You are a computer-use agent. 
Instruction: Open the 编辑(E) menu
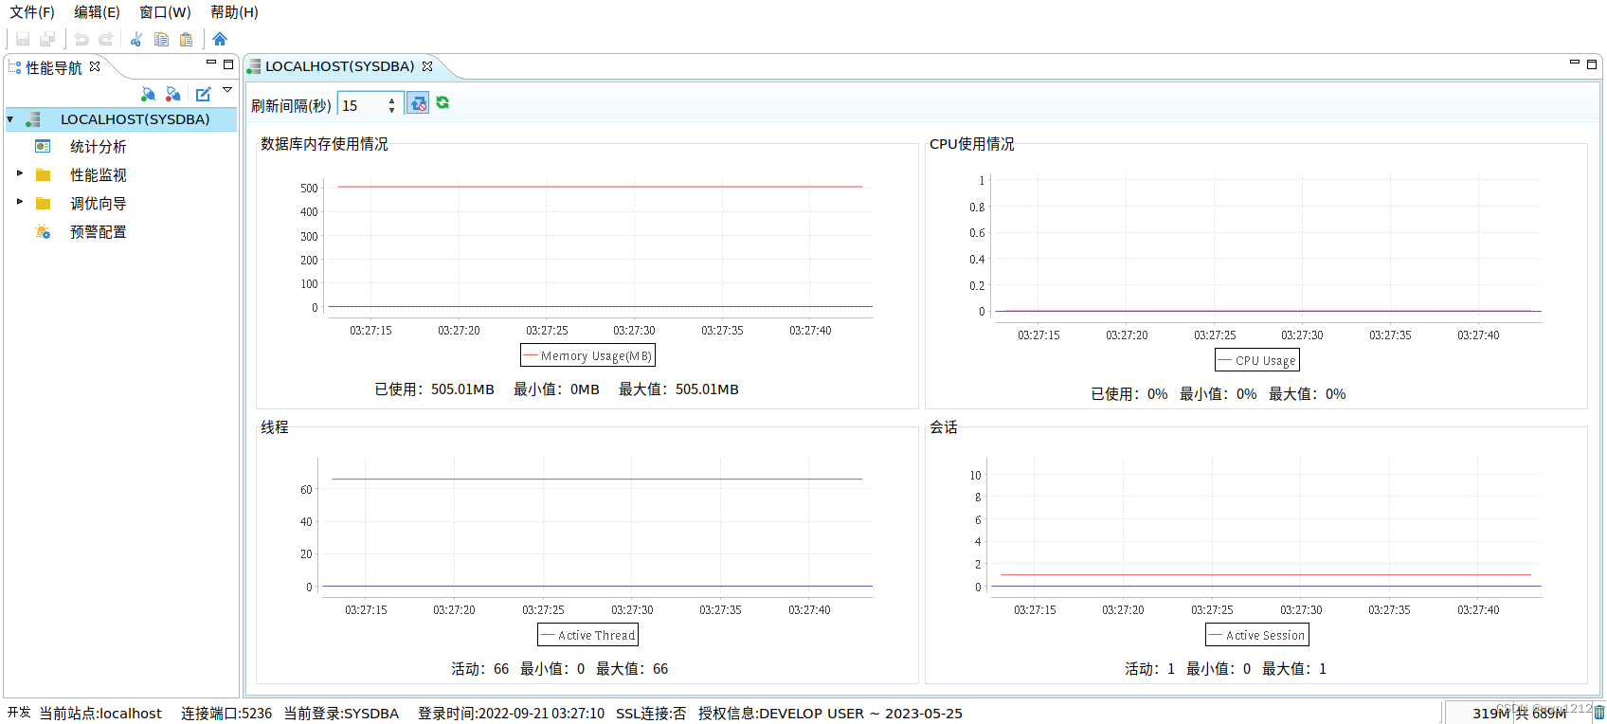click(98, 12)
